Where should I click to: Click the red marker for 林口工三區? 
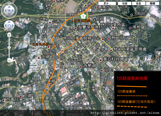click(x=109, y=39)
